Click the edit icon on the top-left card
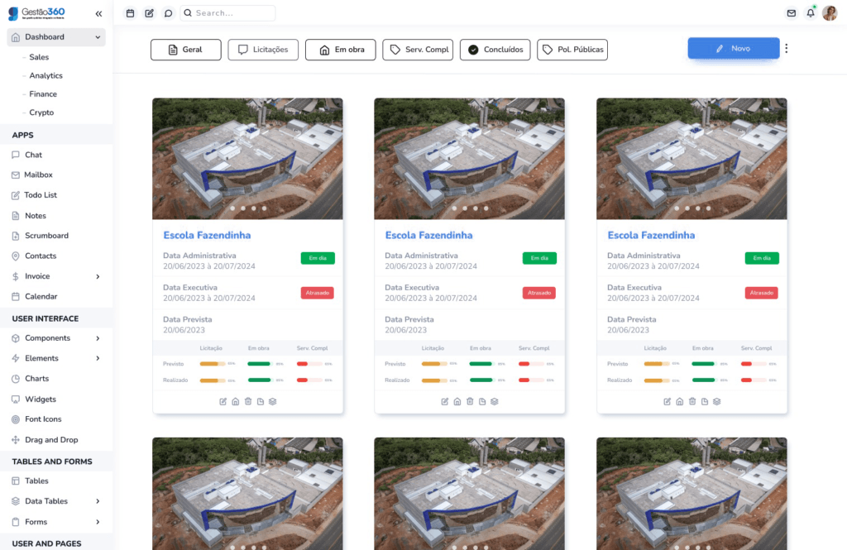The width and height of the screenshot is (847, 550). tap(223, 401)
